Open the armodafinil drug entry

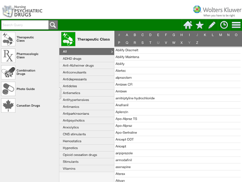(x=178, y=160)
